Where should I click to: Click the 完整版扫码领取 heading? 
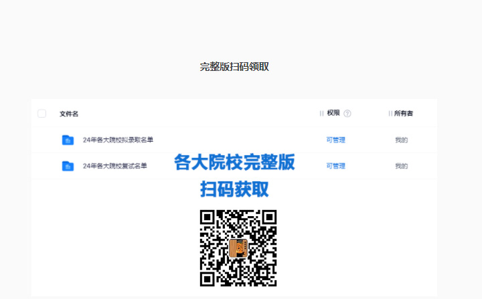(234, 67)
